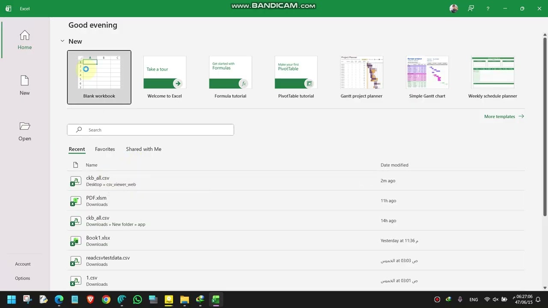The height and width of the screenshot is (308, 548).
Task: Collapse the New templates section
Action: pos(63,41)
